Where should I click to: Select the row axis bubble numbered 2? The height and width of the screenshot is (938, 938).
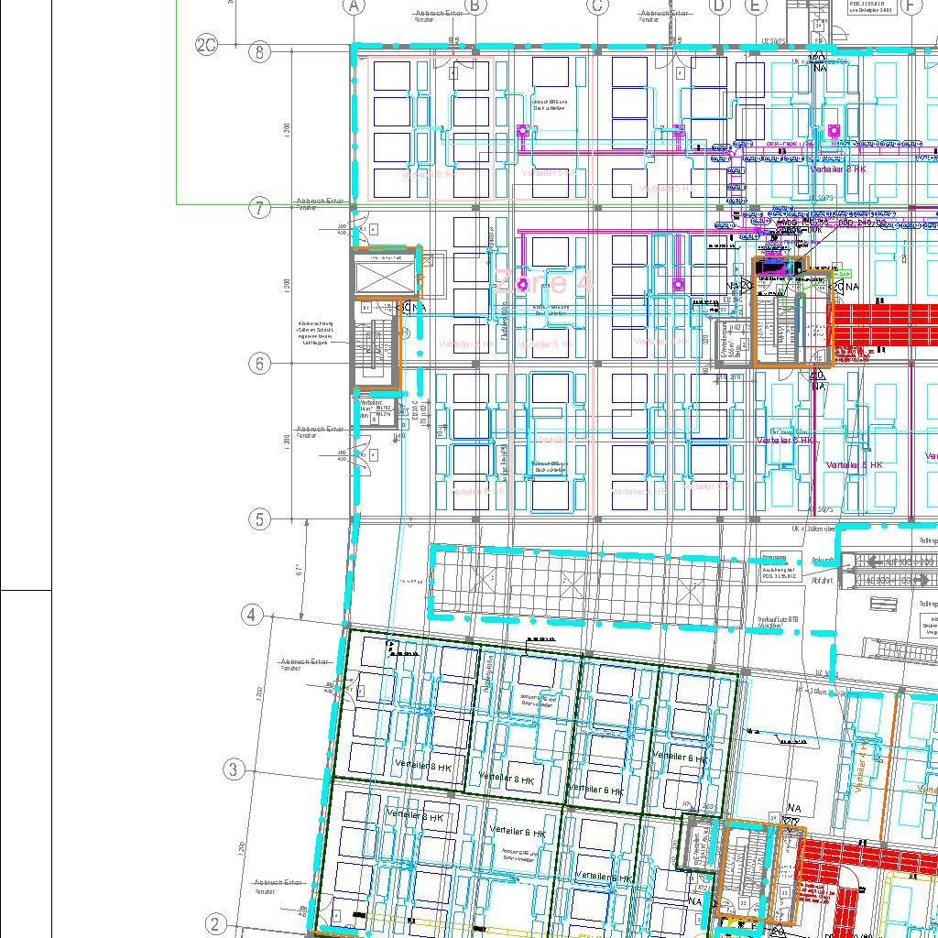215,924
